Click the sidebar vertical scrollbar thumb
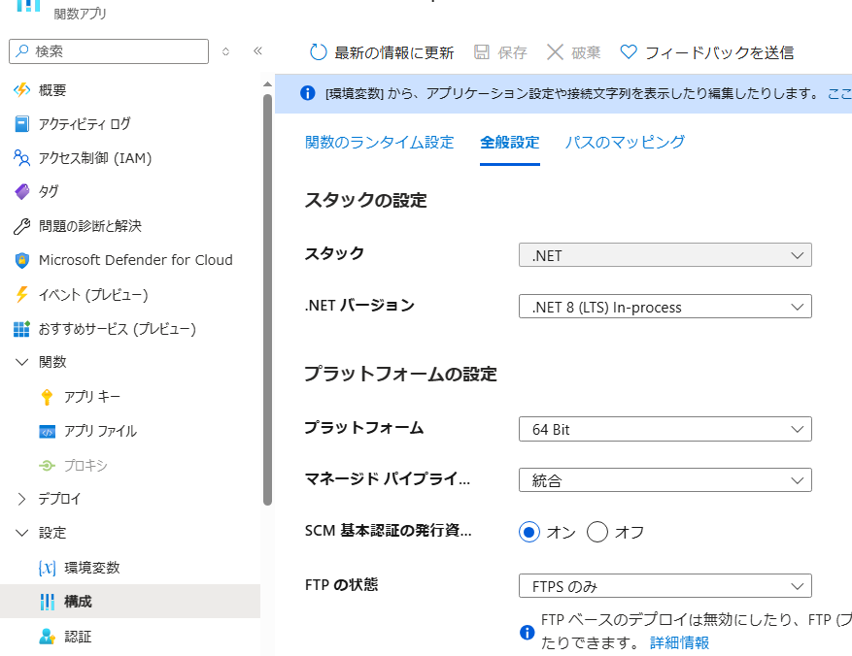The image size is (852, 656). [267, 300]
